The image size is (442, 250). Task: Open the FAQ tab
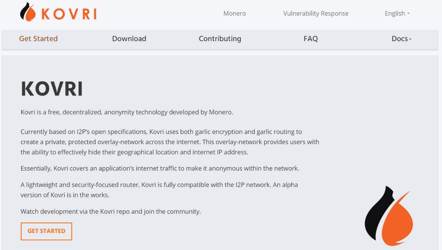[311, 39]
